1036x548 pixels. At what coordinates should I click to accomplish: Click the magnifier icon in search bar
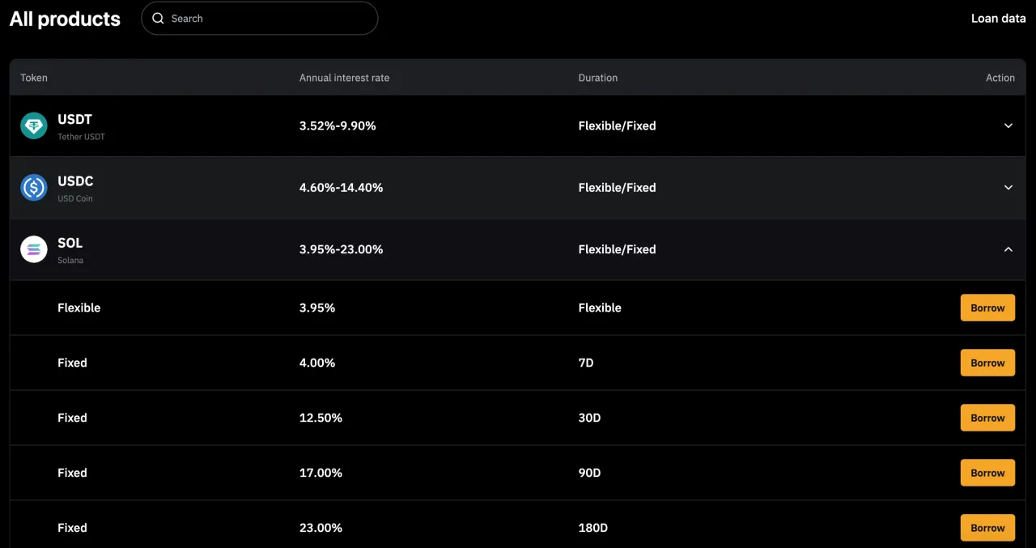[158, 18]
